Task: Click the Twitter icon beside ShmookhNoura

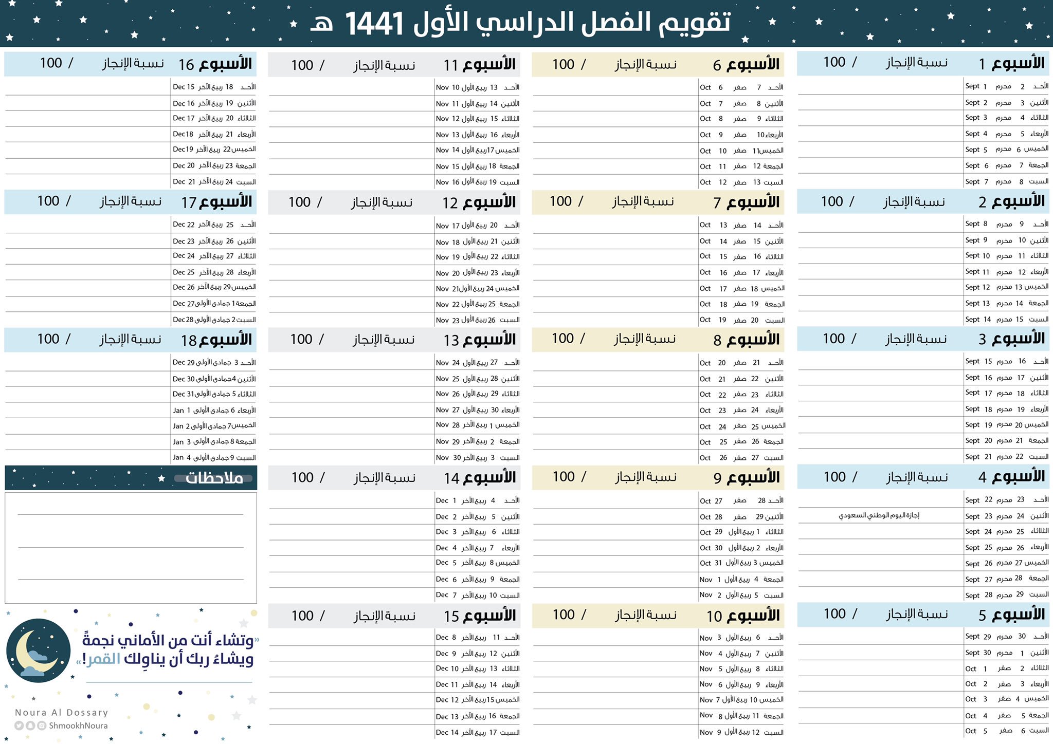Action: [x=19, y=726]
